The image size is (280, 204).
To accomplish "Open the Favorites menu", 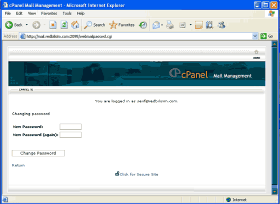I will pos(49,14).
